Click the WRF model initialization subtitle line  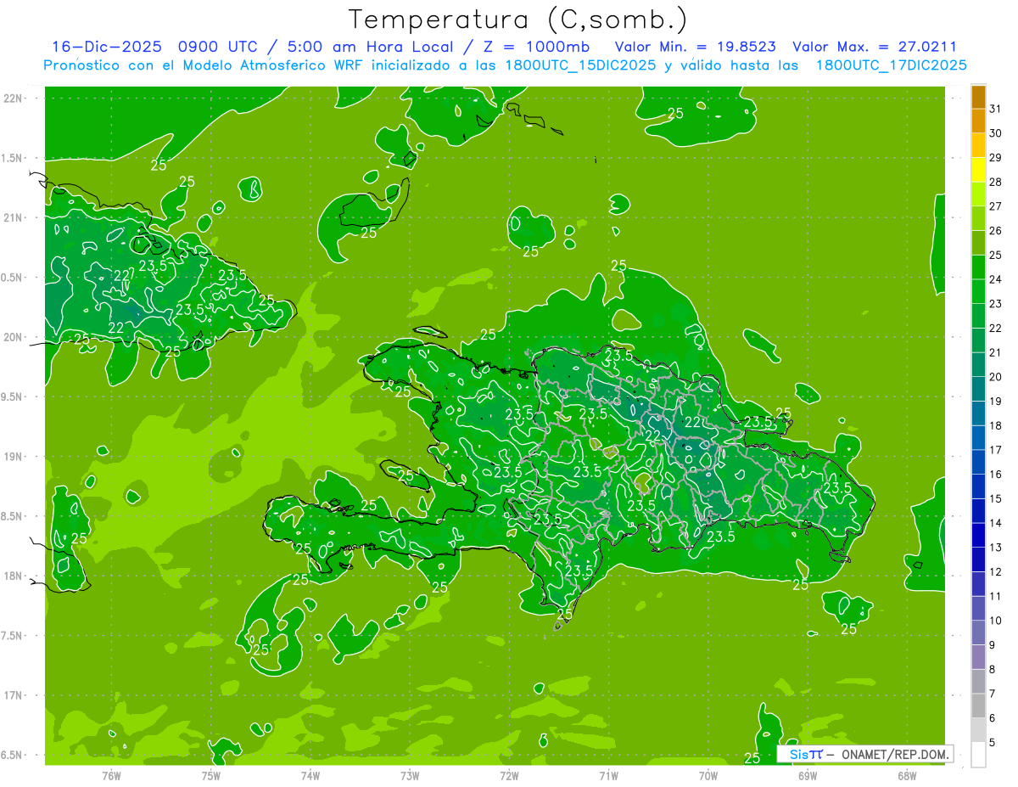click(x=506, y=65)
